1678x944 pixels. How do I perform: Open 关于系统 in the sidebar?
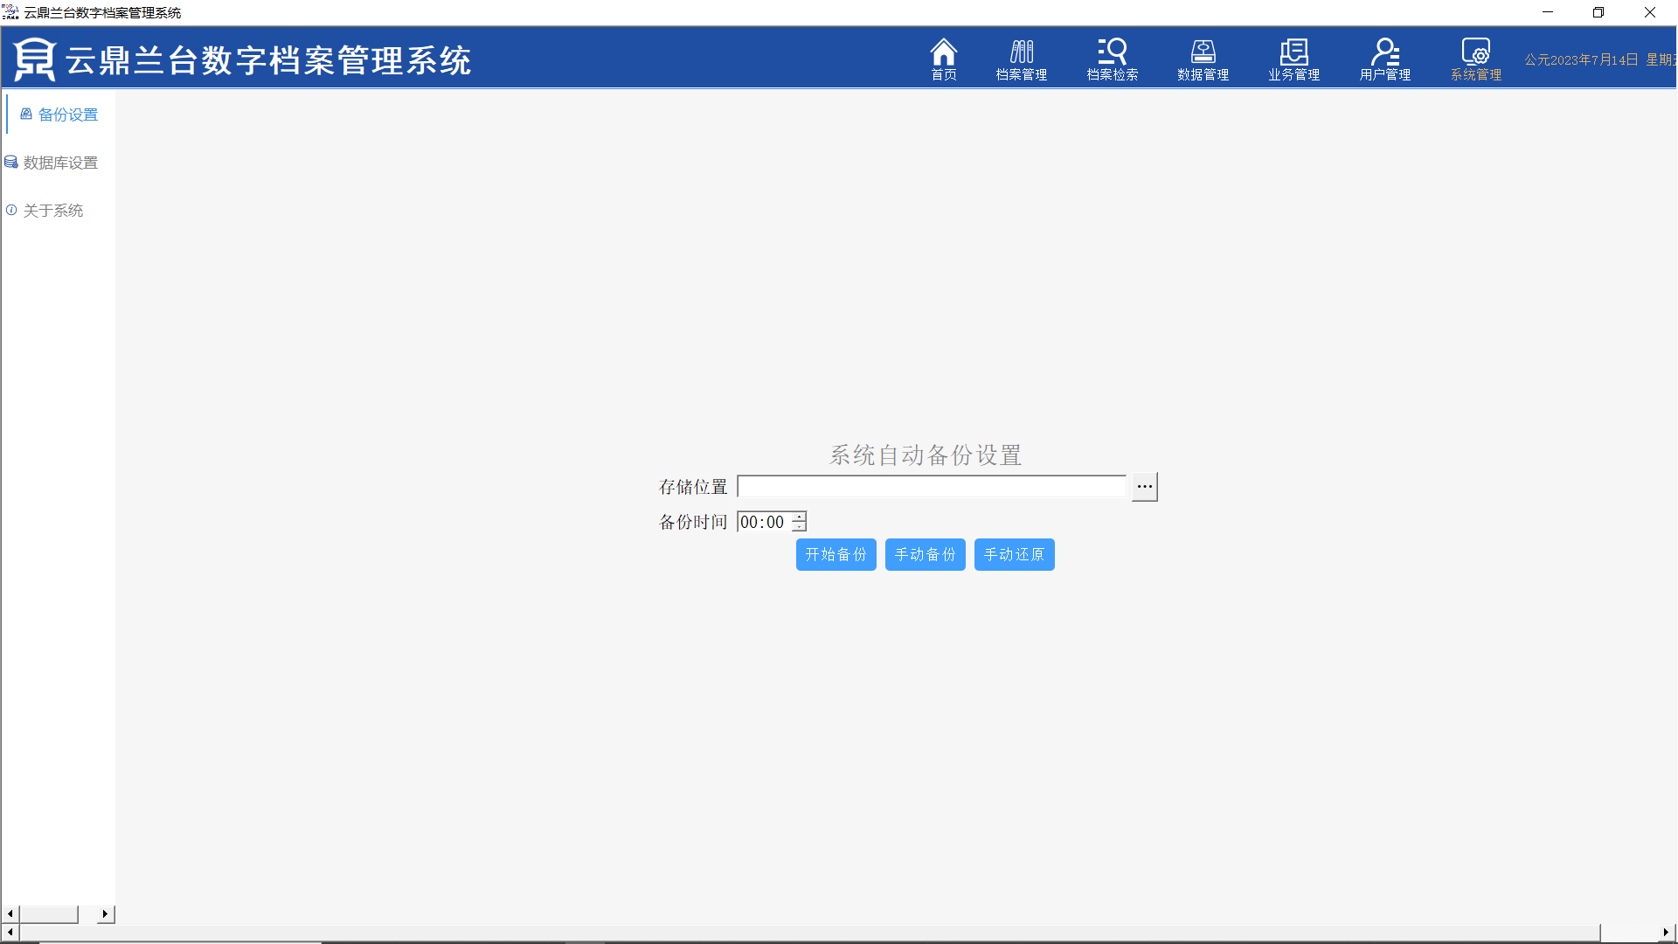point(45,211)
